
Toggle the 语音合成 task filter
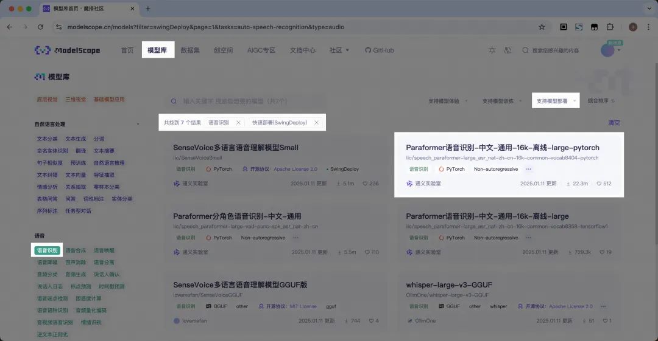coord(76,250)
